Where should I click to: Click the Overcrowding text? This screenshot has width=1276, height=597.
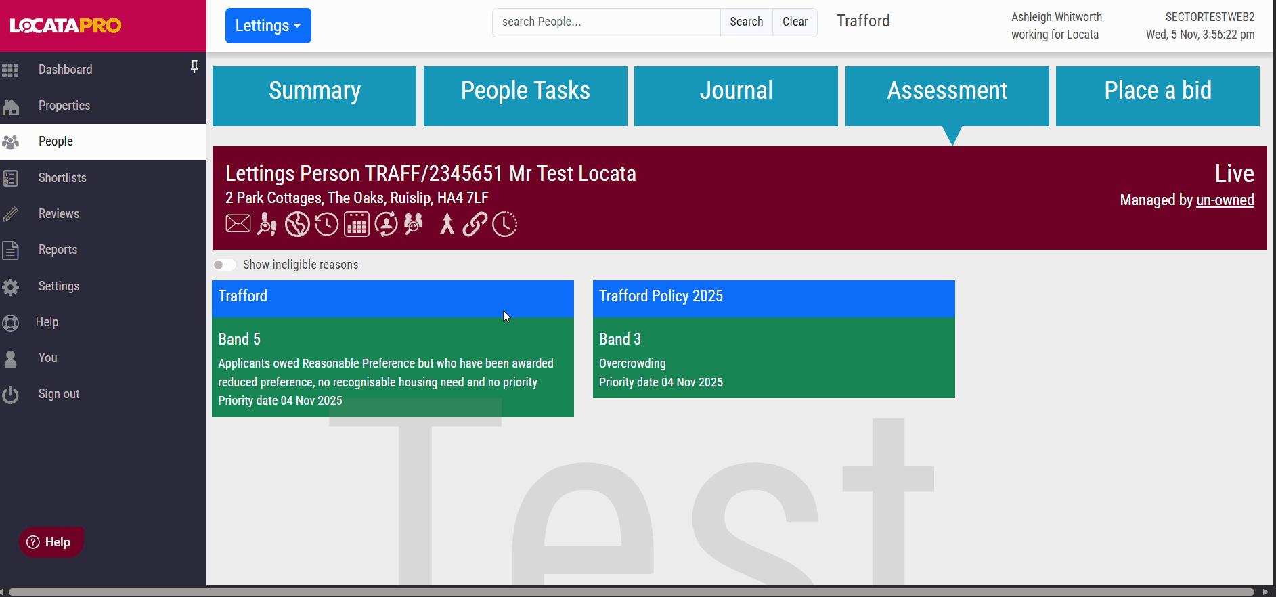[x=632, y=364]
